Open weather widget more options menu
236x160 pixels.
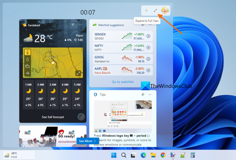click(80, 25)
